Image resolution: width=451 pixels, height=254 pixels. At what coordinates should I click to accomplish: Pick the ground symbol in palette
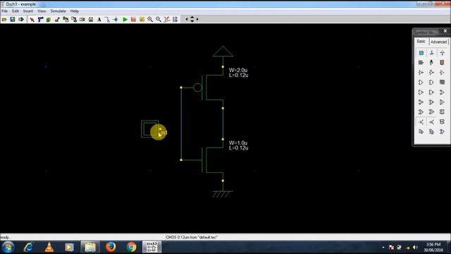[x=431, y=53]
